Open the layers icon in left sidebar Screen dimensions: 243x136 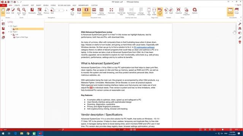coord(3,33)
